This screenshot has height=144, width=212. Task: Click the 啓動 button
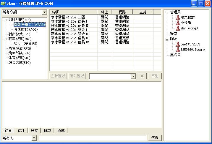point(155,76)
